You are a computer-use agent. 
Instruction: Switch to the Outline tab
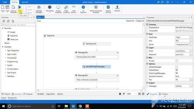(163, 94)
